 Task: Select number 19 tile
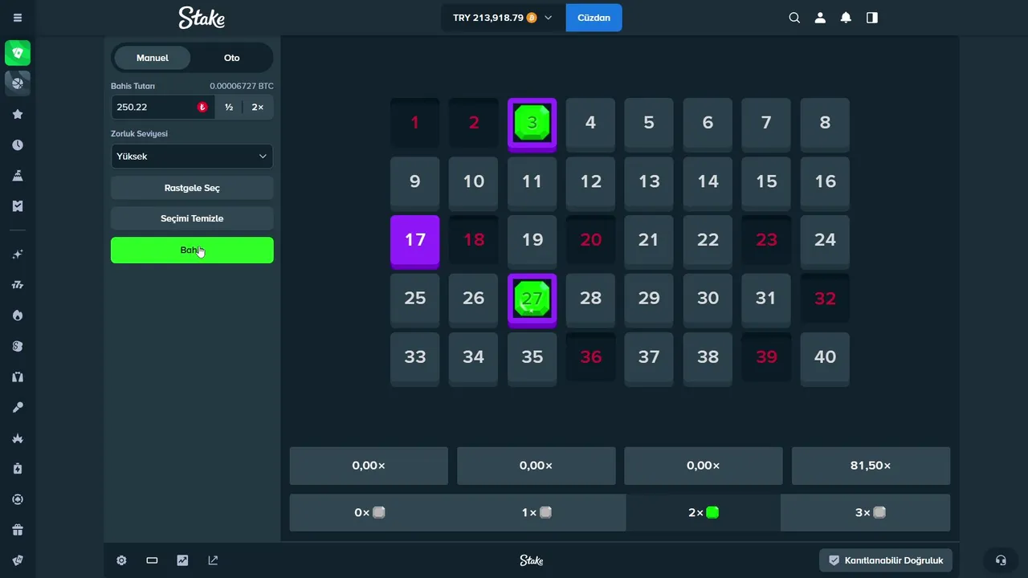532,241
